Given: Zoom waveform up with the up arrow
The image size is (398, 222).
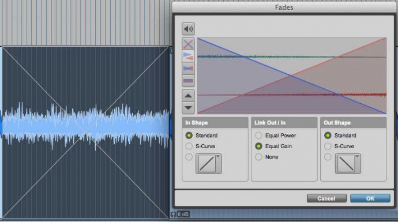Looking at the screenshot, I should point(188,96).
